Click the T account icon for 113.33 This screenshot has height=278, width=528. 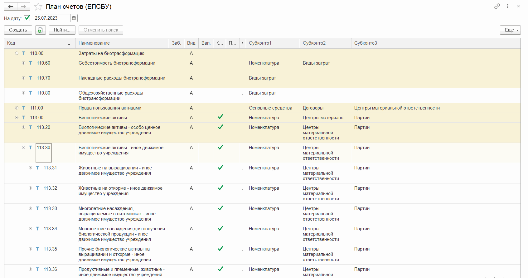pos(37,208)
